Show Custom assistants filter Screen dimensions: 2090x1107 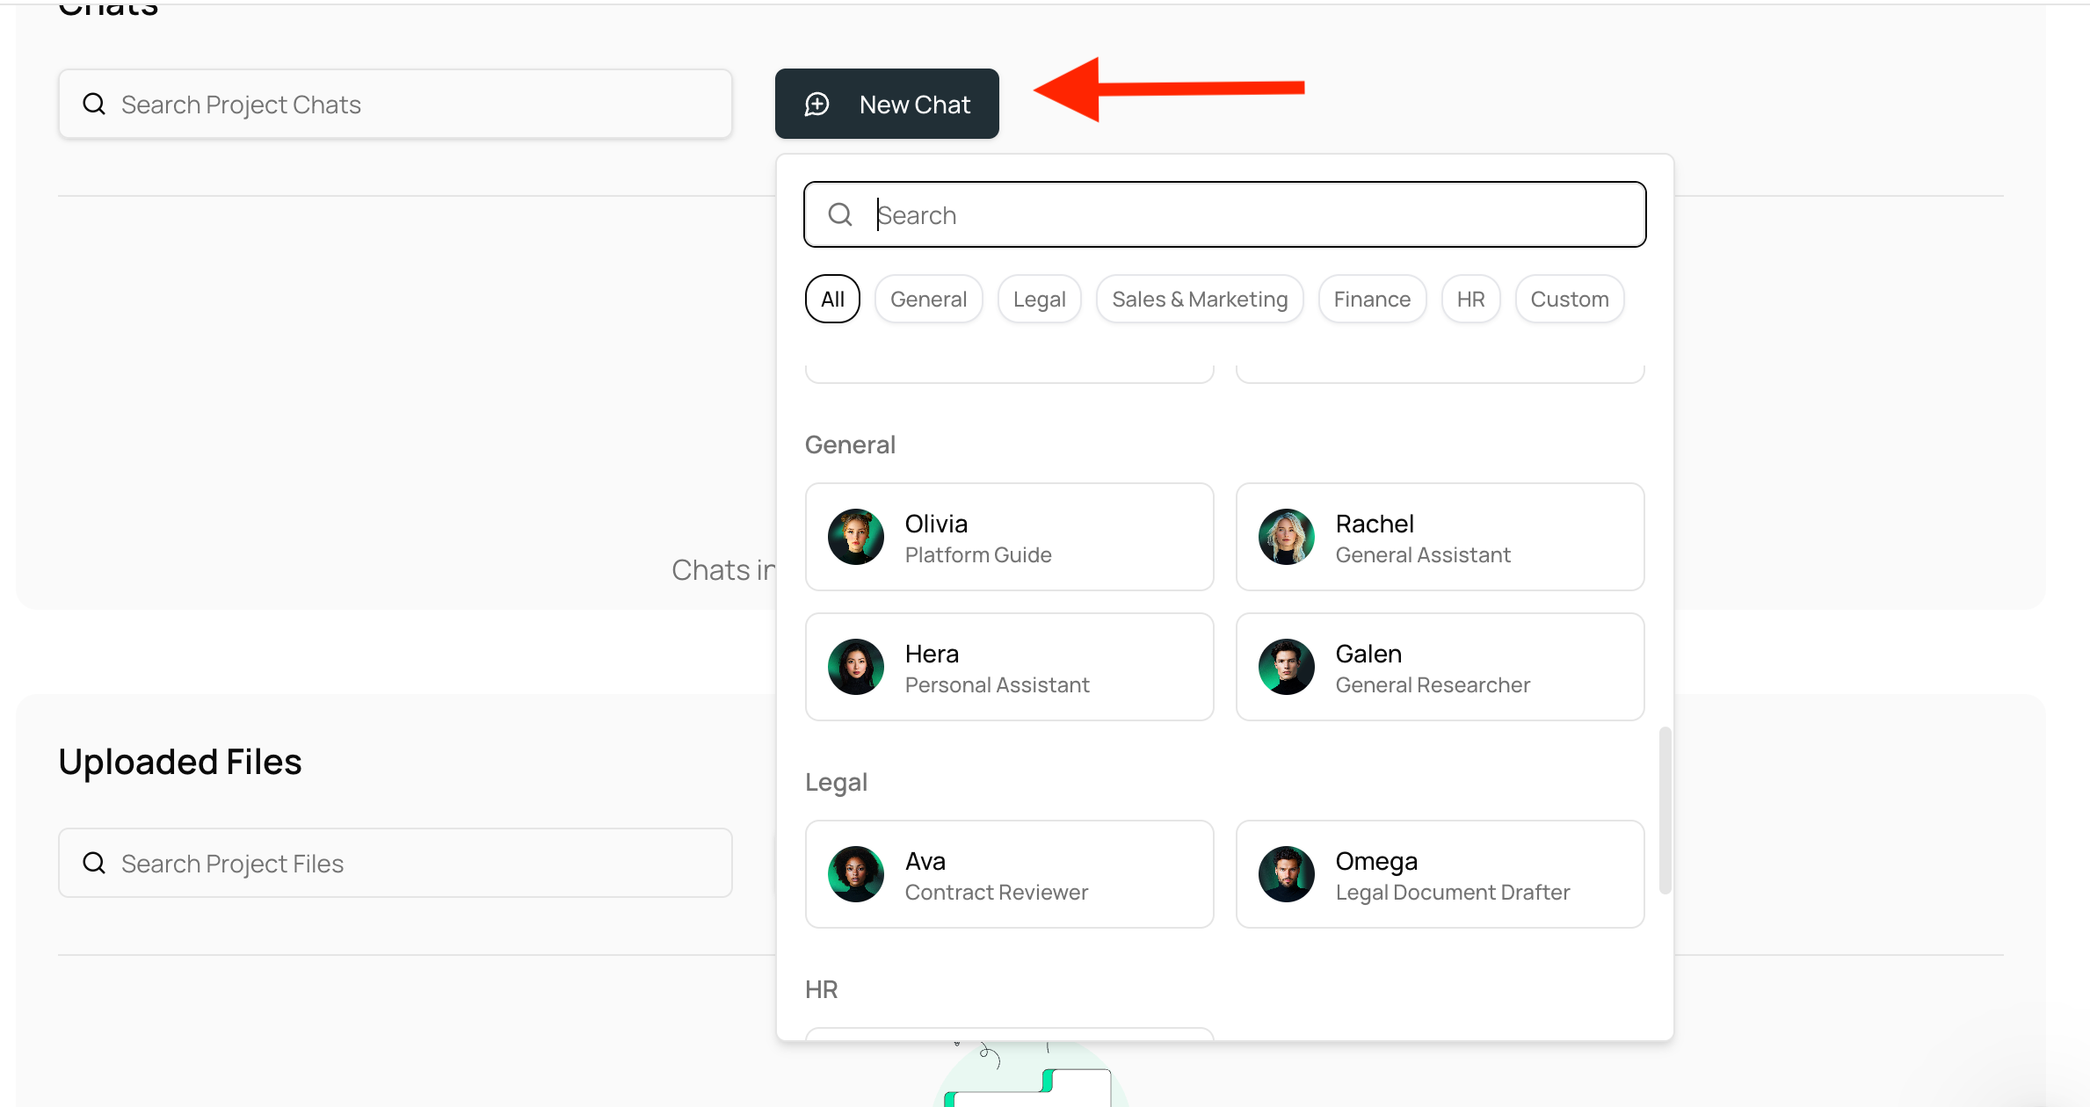[1569, 300]
